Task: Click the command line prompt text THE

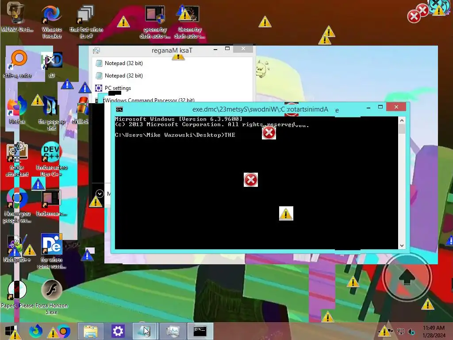Action: coord(230,135)
